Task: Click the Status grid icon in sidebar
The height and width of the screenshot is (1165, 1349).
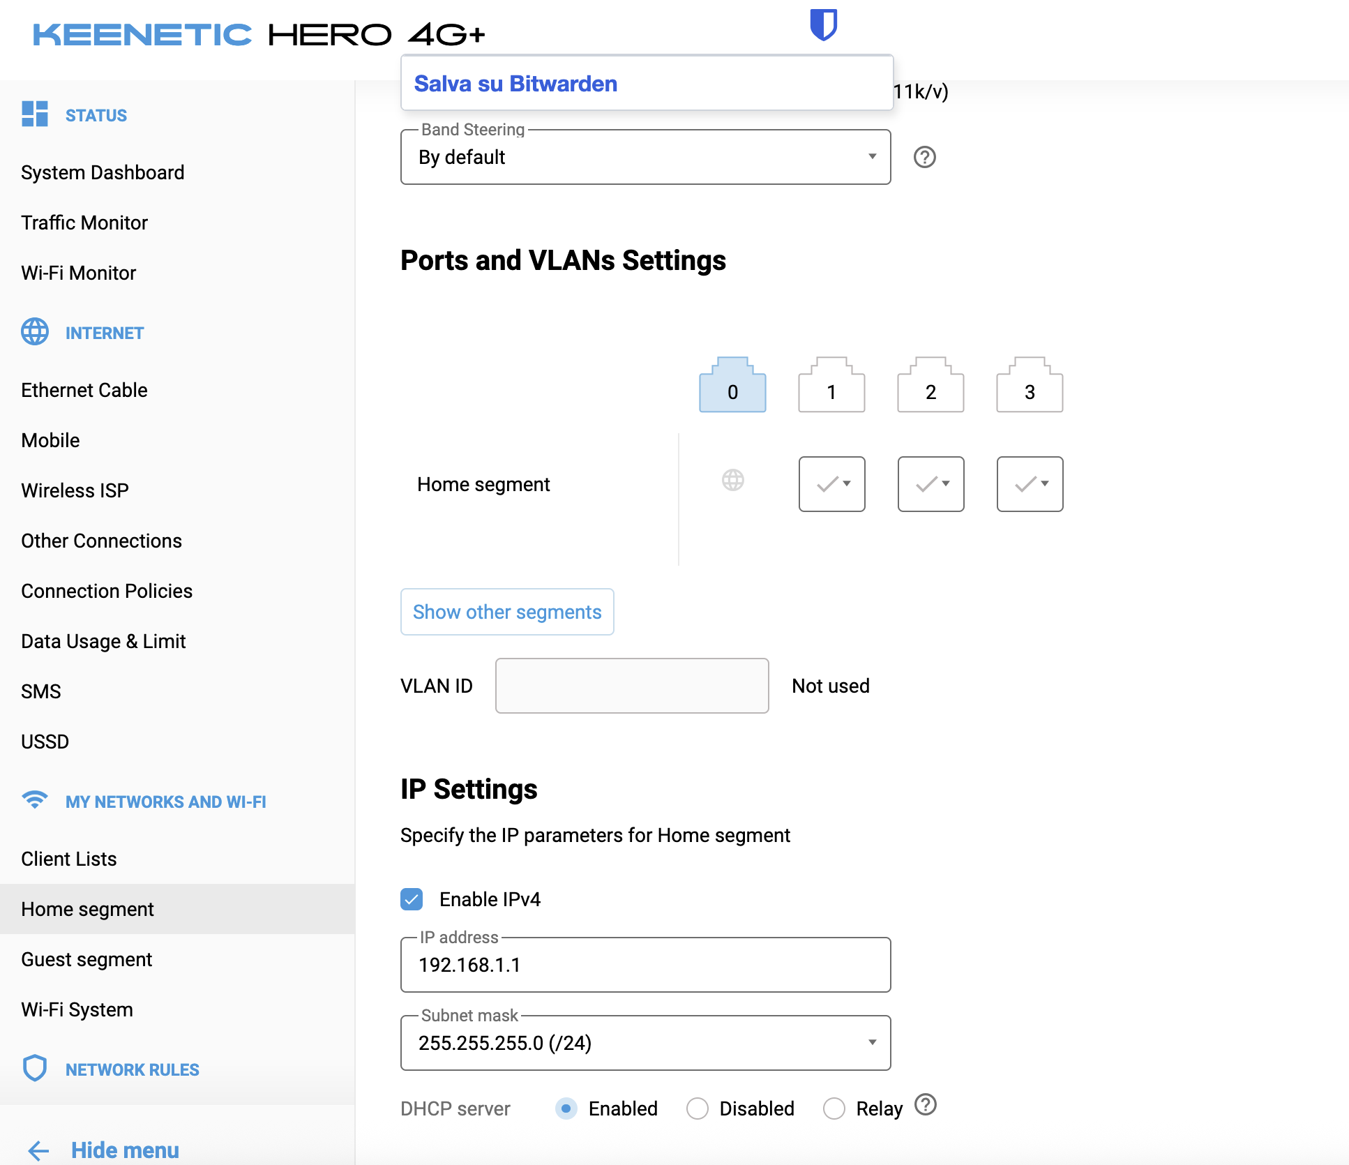Action: coord(35,114)
